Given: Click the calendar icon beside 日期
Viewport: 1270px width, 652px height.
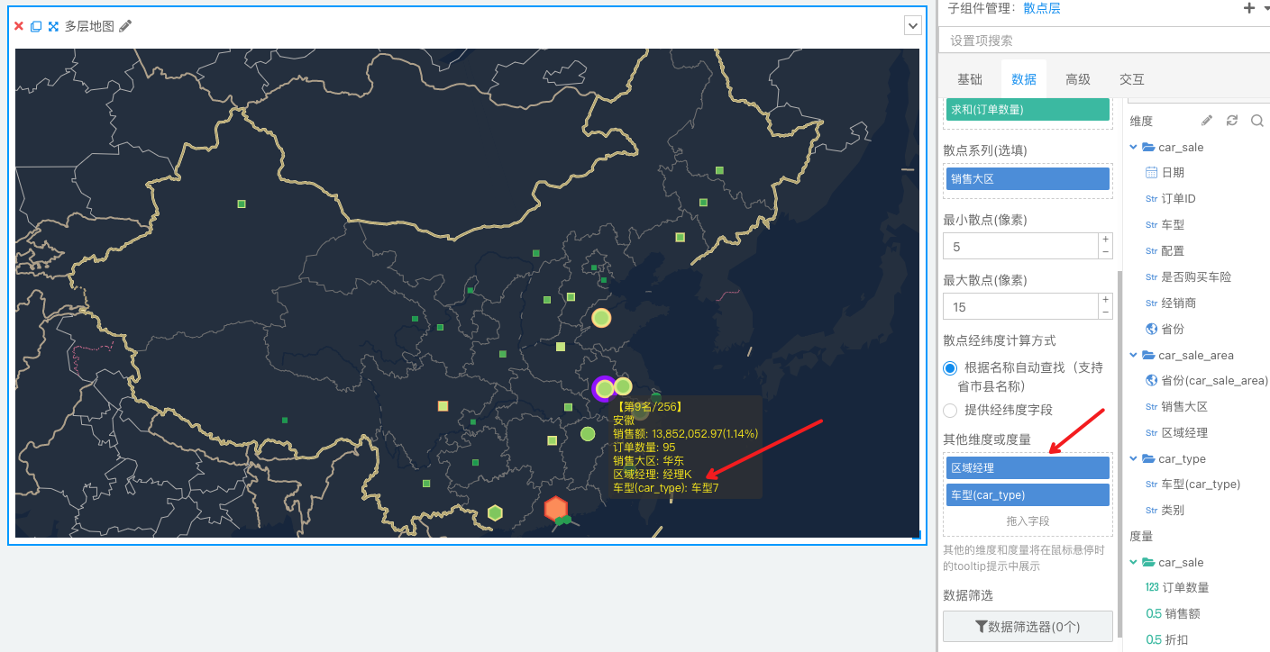Looking at the screenshot, I should pos(1151,172).
